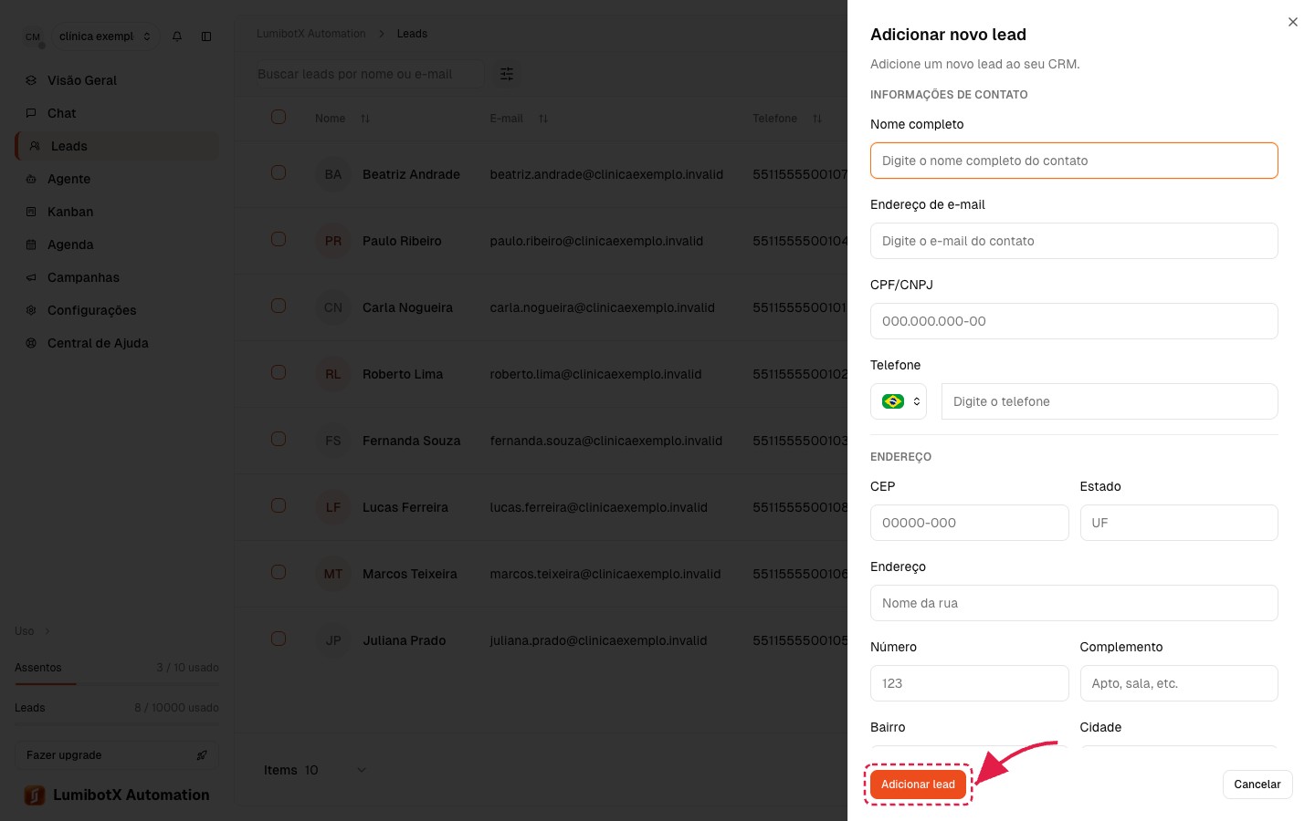1315x821 pixels.
Task: Toggle the select-all leads checkbox
Action: (279, 117)
